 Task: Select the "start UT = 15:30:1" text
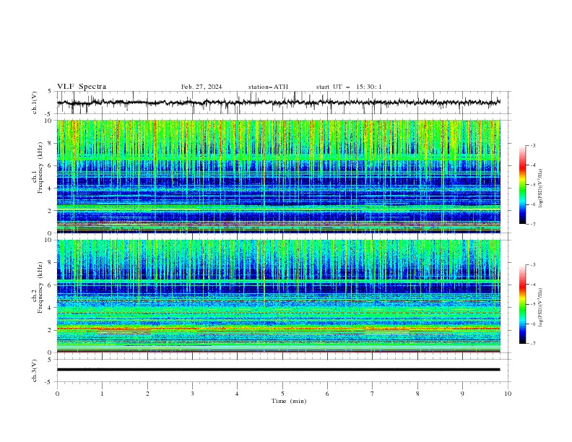coord(349,87)
